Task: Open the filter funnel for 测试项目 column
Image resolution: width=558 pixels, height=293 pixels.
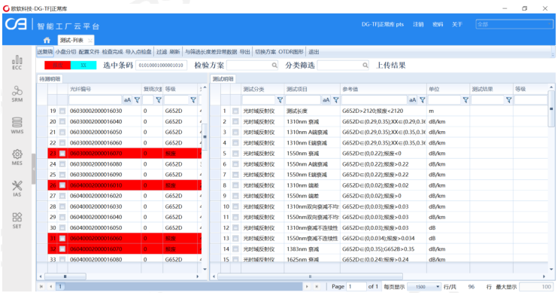Action: (336, 100)
